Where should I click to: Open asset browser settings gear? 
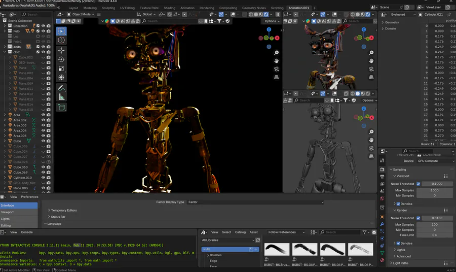coord(374,232)
